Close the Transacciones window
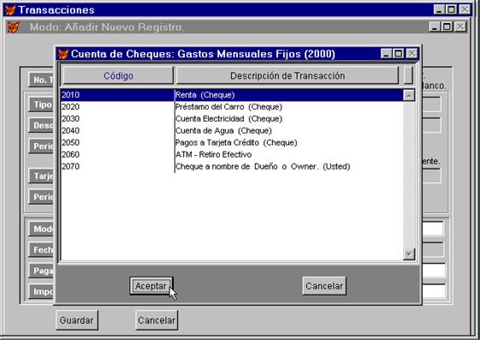The height and width of the screenshot is (340, 480). [465, 9]
